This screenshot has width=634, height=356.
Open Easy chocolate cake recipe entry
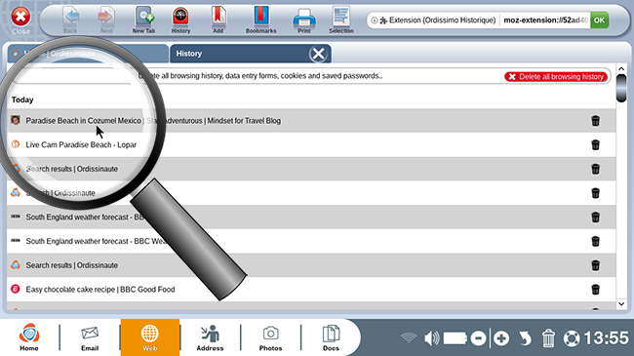pyautogui.click(x=311, y=290)
